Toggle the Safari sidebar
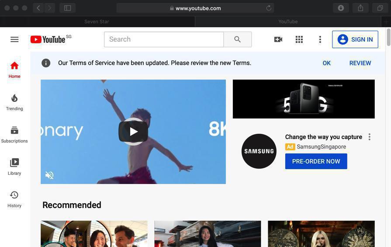 [68, 8]
